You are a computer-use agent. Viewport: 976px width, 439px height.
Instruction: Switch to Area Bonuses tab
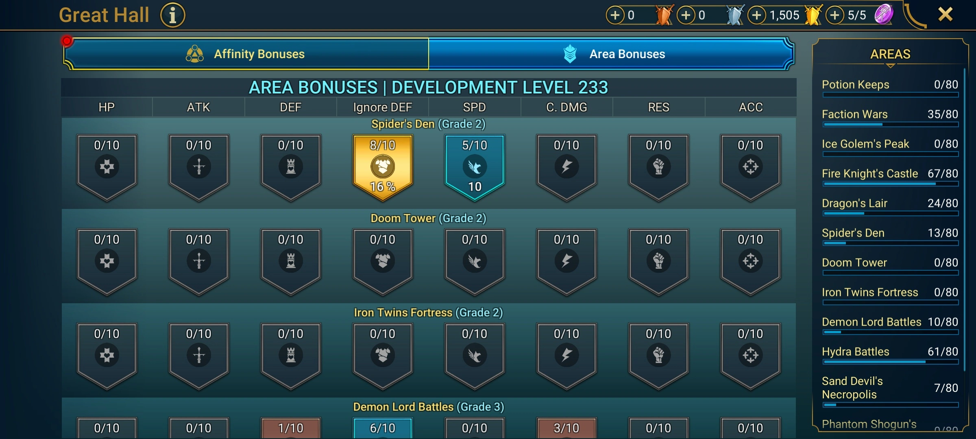(x=611, y=54)
